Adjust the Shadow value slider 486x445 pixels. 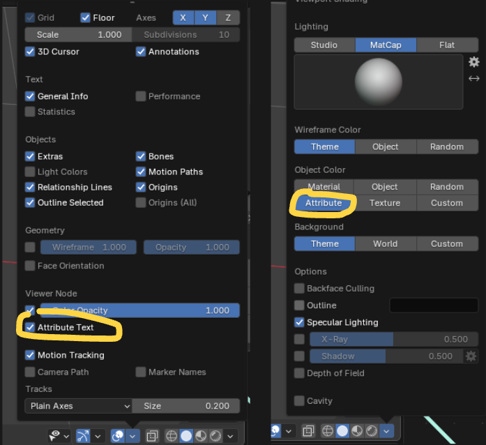click(386, 356)
